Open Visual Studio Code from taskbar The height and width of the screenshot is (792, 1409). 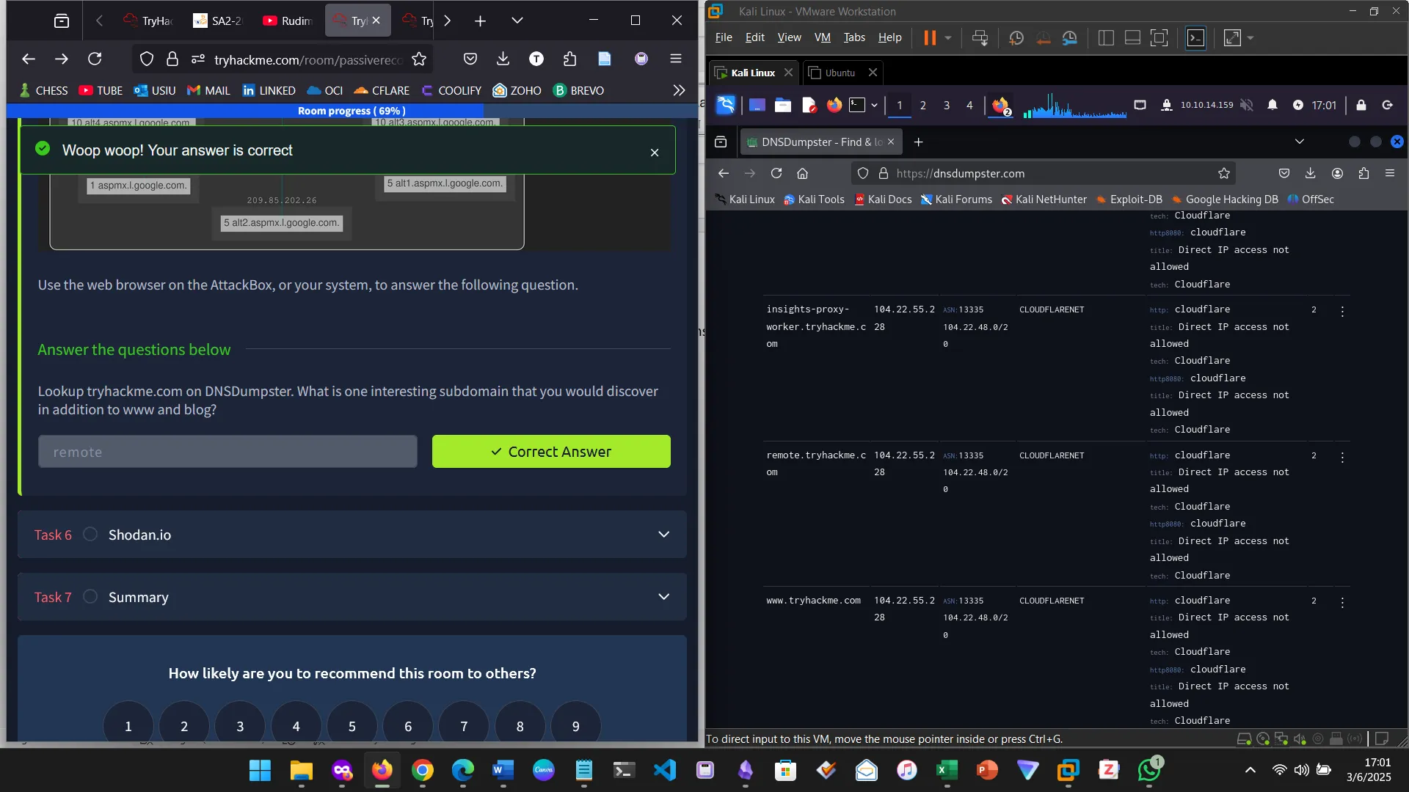(x=664, y=770)
